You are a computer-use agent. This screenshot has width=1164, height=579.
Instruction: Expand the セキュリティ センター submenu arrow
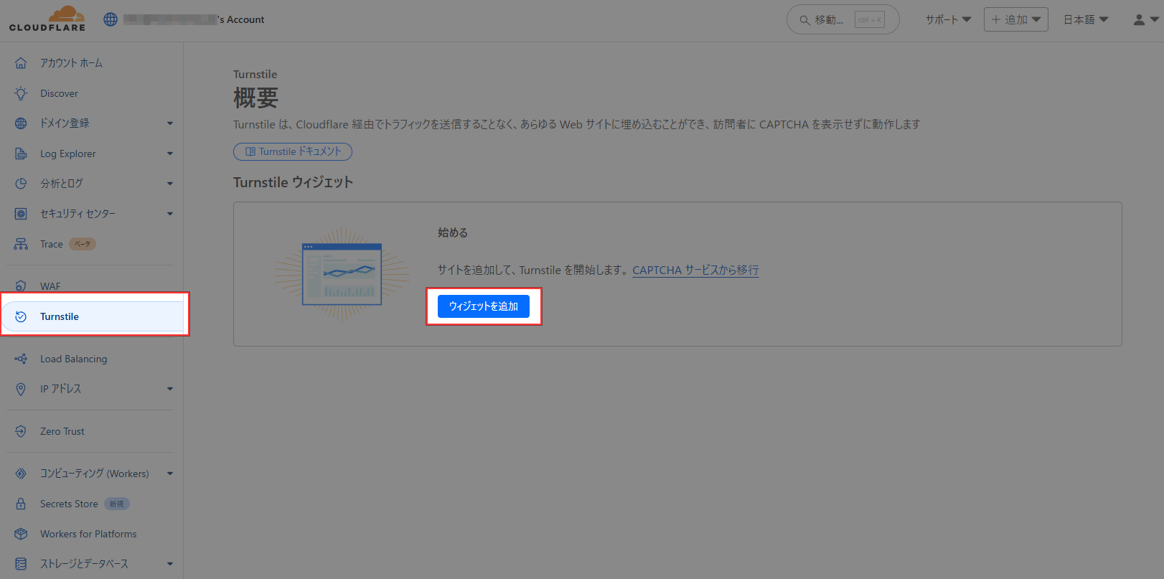point(170,214)
